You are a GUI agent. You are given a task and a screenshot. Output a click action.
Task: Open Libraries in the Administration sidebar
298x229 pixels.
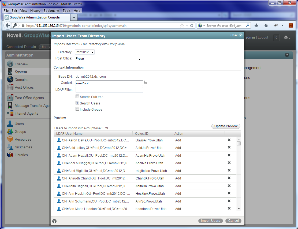21,155
